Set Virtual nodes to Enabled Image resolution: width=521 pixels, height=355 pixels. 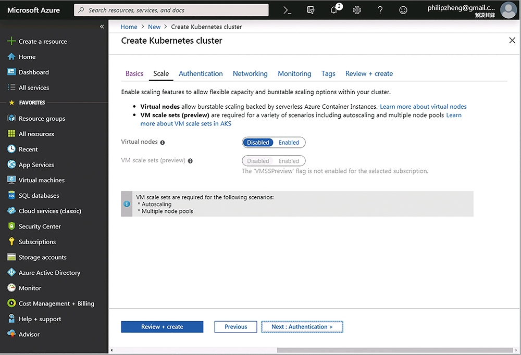click(289, 143)
